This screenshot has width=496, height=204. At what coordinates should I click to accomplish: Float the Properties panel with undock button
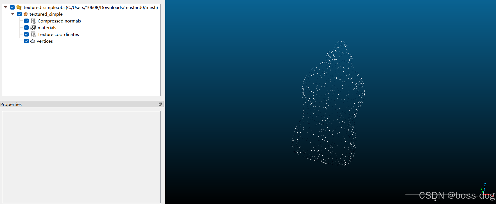[160, 104]
